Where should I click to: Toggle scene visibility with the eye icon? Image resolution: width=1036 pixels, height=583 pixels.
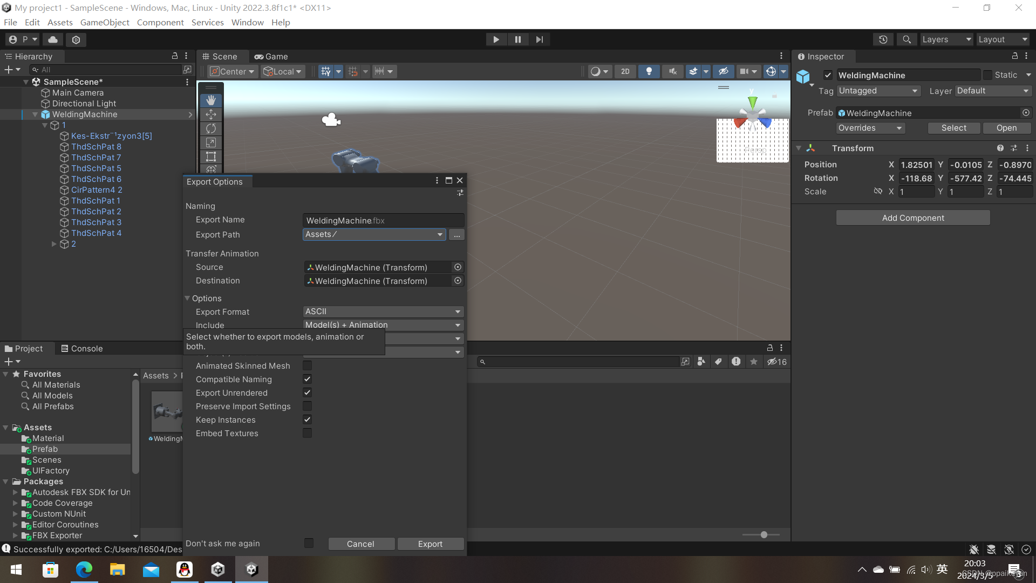coord(724,71)
